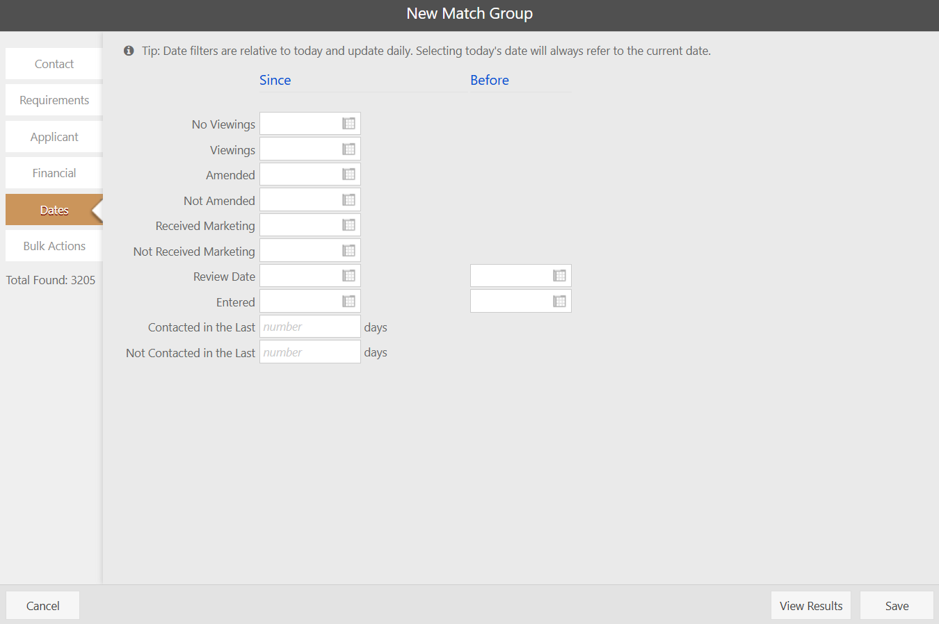Click the Since column heading
The height and width of the screenshot is (624, 939).
coord(275,80)
